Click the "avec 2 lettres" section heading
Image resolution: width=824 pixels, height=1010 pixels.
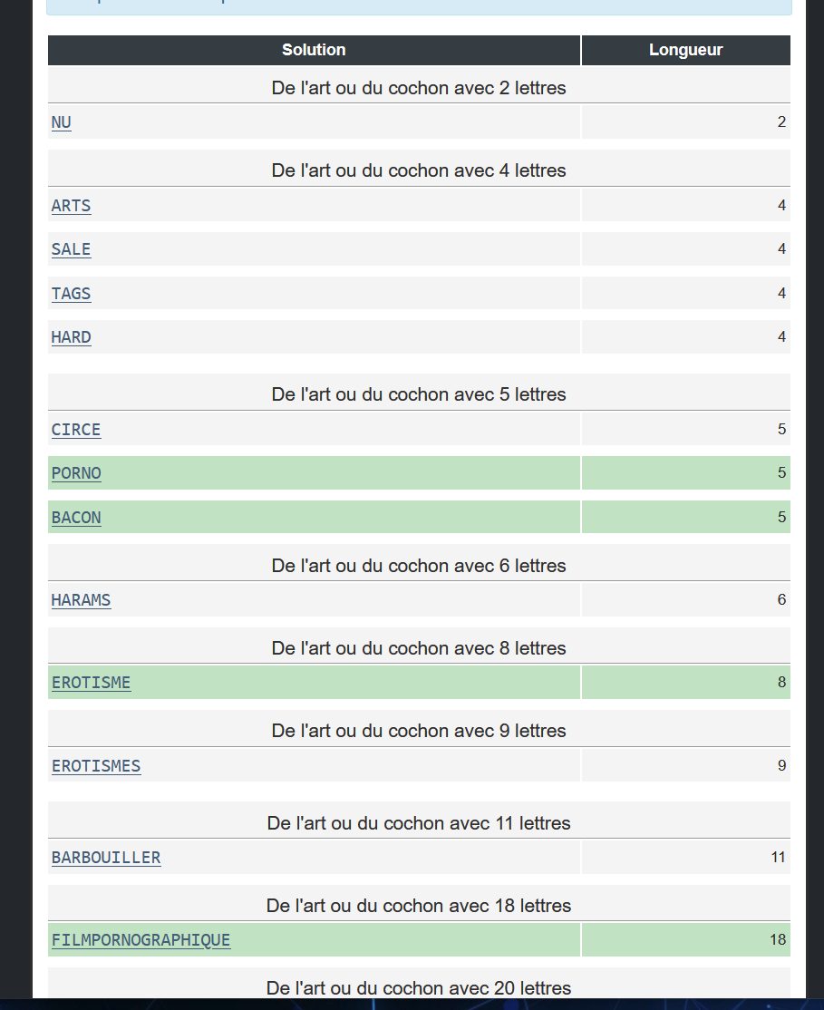click(x=419, y=88)
